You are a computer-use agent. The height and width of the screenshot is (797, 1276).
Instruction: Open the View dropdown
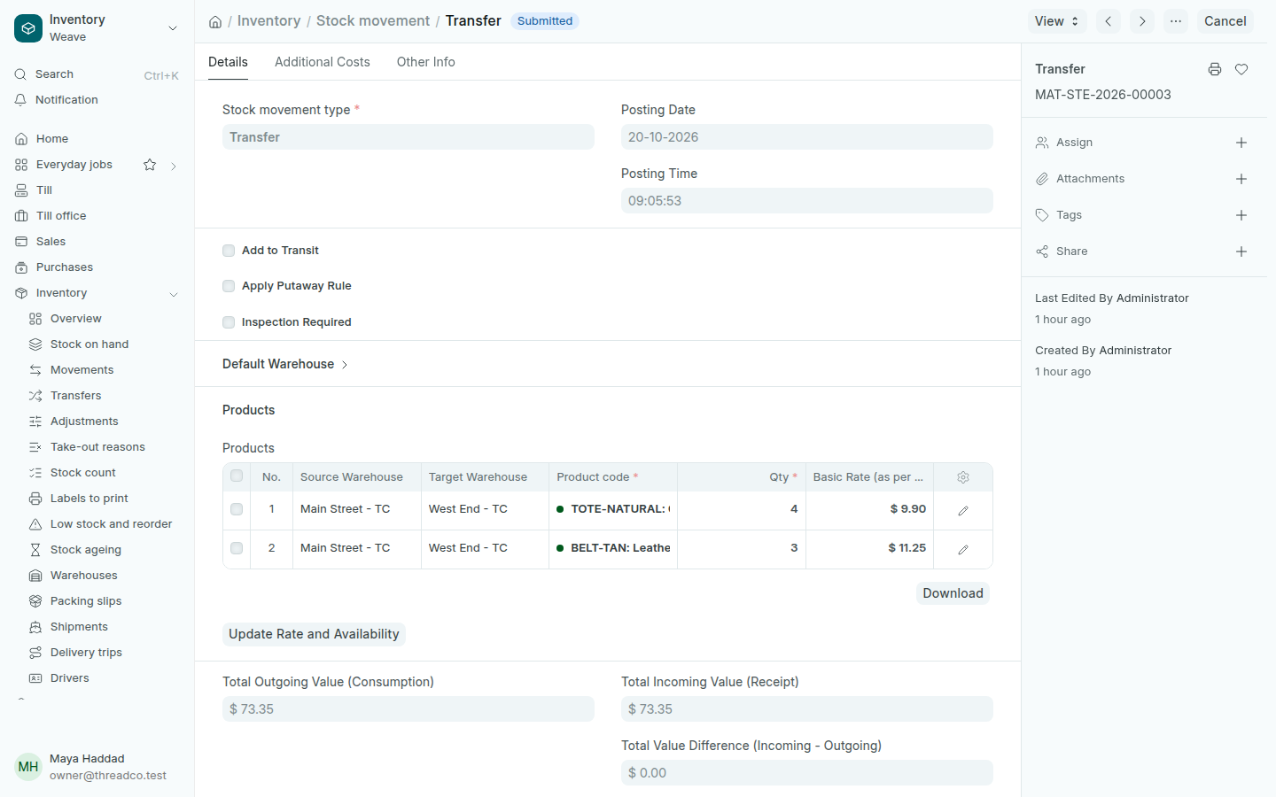(1057, 21)
